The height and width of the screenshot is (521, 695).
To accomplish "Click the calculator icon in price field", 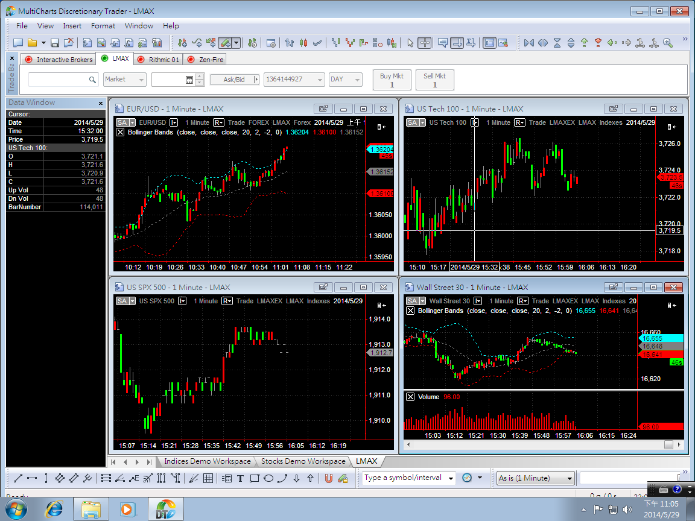I will (x=189, y=80).
